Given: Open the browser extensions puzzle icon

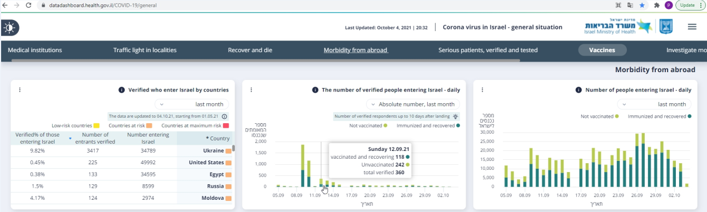Looking at the screenshot, I should 657,5.
